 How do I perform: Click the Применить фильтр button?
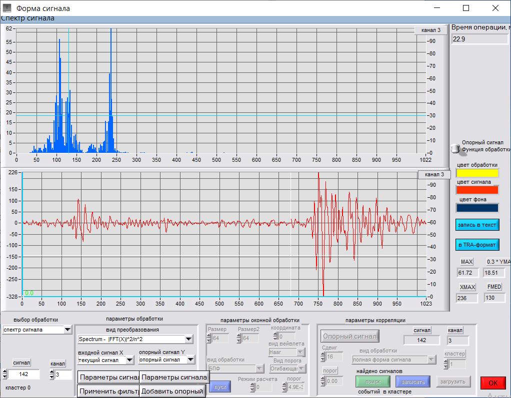point(108,391)
